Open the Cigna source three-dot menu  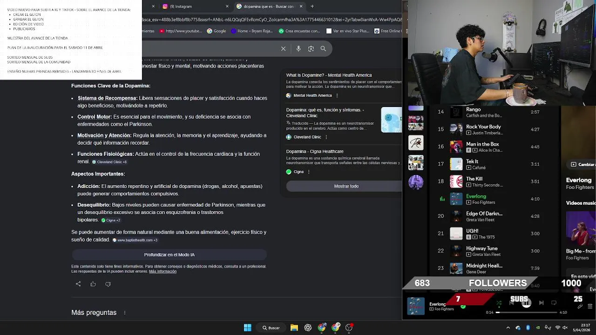308,172
